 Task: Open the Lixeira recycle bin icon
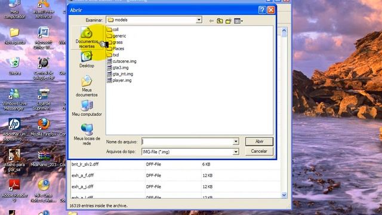(14, 66)
